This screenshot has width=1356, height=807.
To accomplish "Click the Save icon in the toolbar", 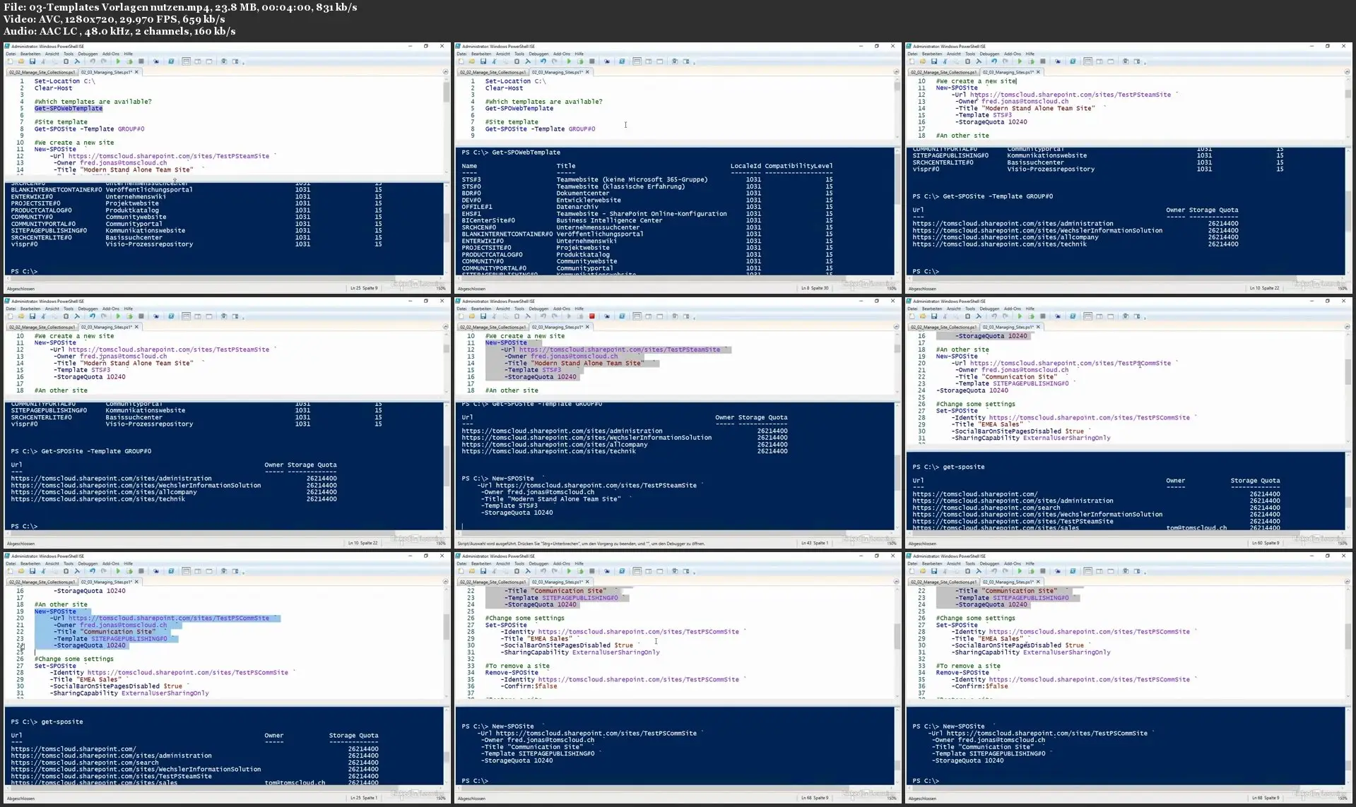I will point(33,63).
